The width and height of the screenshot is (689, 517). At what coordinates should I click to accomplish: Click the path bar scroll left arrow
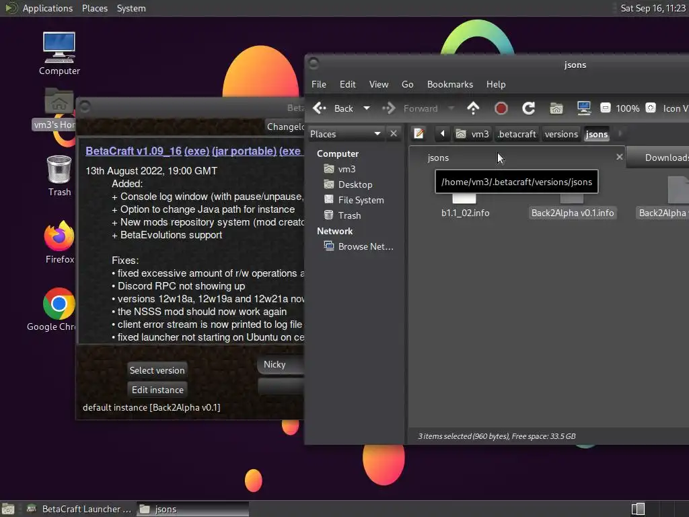tap(443, 134)
